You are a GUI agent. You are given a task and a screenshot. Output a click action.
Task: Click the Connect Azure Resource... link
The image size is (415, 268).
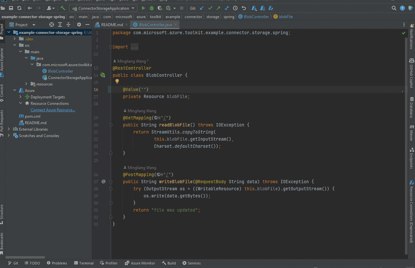point(53,110)
